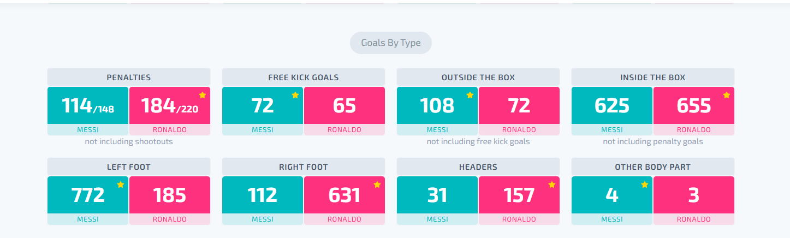
Task: Click the star on Messi's left foot tile
Action: click(x=121, y=185)
